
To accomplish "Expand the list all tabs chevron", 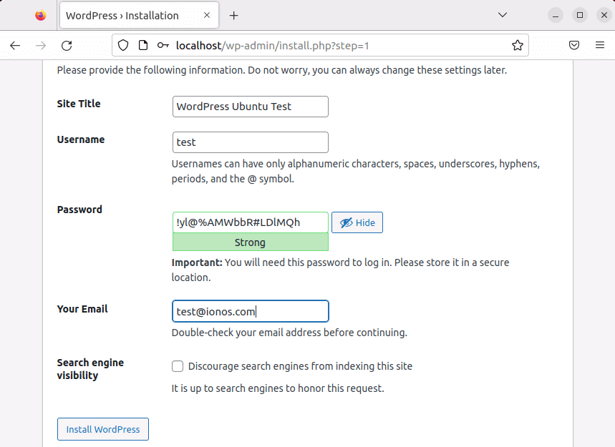I will click(x=503, y=15).
